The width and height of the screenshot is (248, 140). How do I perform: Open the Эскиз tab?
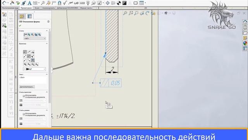tap(37, 8)
